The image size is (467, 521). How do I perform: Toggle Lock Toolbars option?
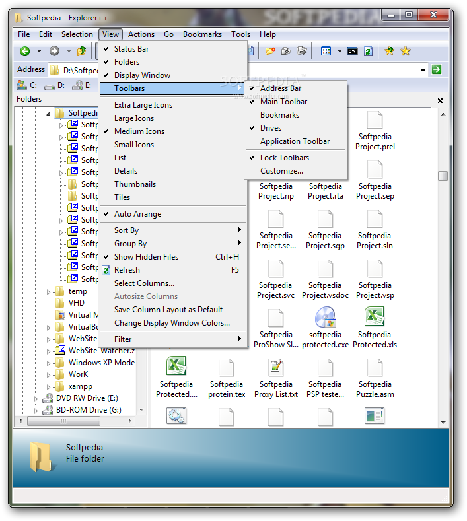click(296, 158)
